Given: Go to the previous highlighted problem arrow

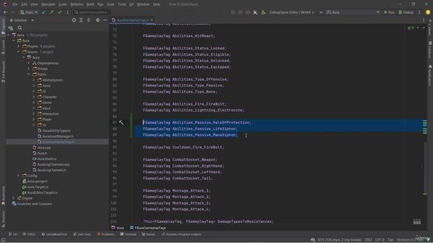Looking at the screenshot, I should point(418,28).
